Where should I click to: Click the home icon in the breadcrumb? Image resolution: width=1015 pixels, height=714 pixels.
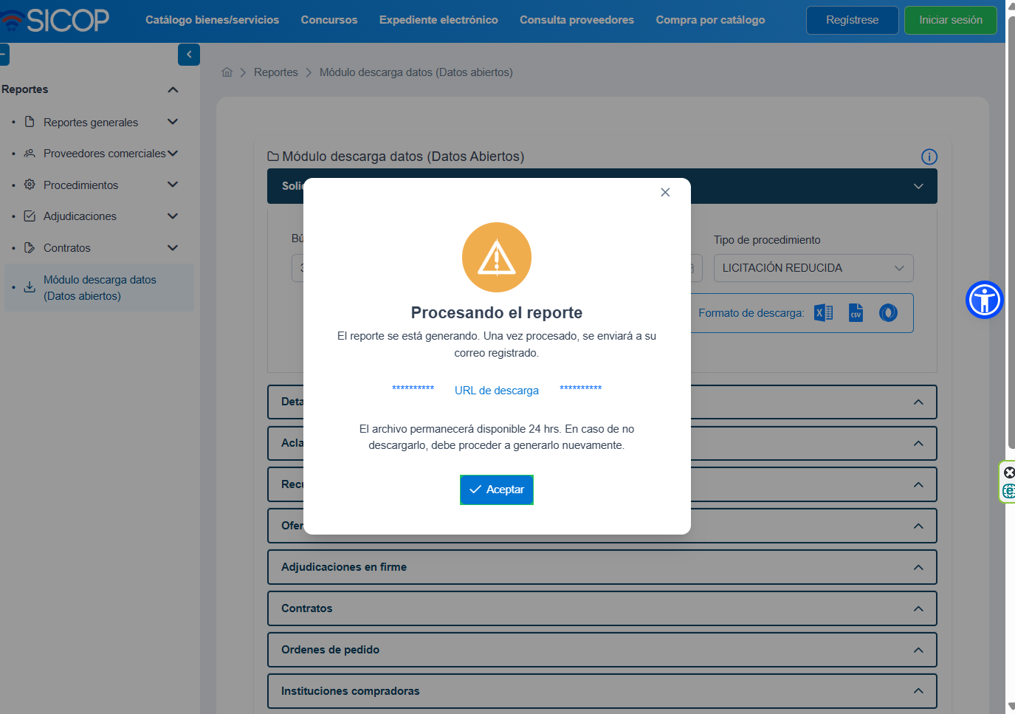pyautogui.click(x=227, y=72)
